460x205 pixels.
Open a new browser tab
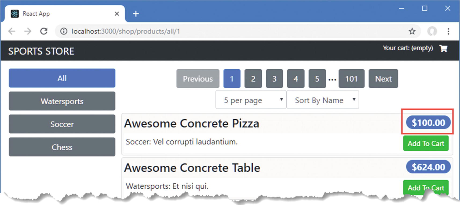(136, 14)
